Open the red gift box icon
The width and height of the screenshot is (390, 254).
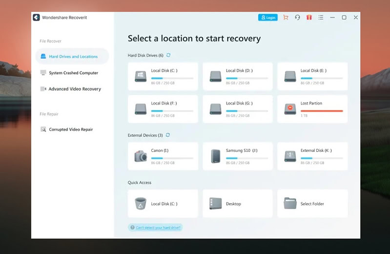click(x=309, y=18)
